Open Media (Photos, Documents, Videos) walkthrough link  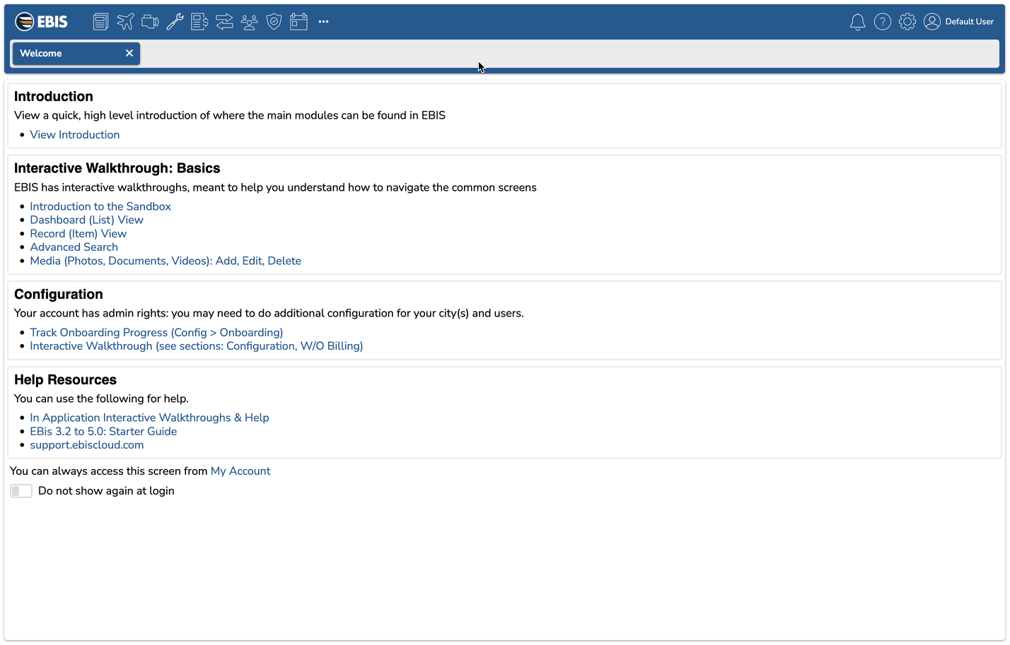pyautogui.click(x=166, y=261)
